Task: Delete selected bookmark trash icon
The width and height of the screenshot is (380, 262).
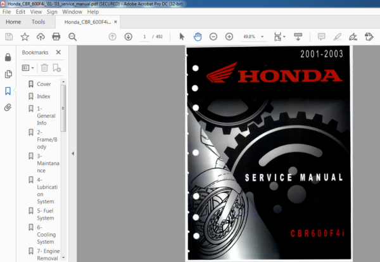Action: (44, 68)
